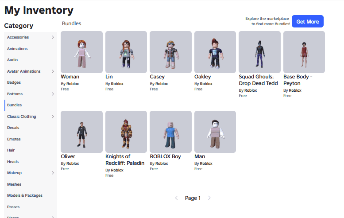344x218 pixels.
Task: Open the ROBLOX Boy bundle thumbnail
Action: pyautogui.click(x=171, y=132)
